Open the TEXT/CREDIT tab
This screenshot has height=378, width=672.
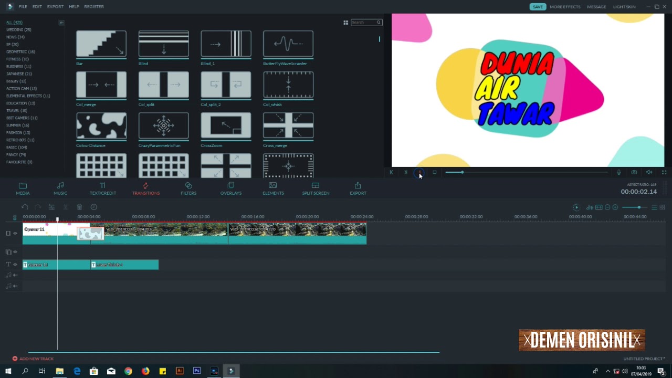[x=103, y=189]
